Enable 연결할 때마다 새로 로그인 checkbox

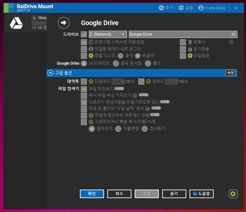84,49
